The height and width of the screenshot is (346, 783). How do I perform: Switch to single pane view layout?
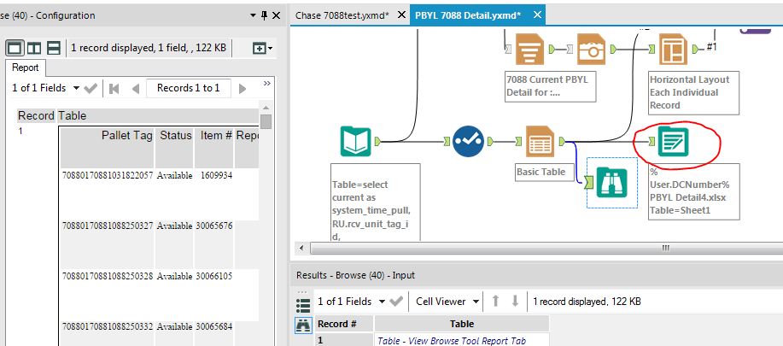click(x=15, y=48)
